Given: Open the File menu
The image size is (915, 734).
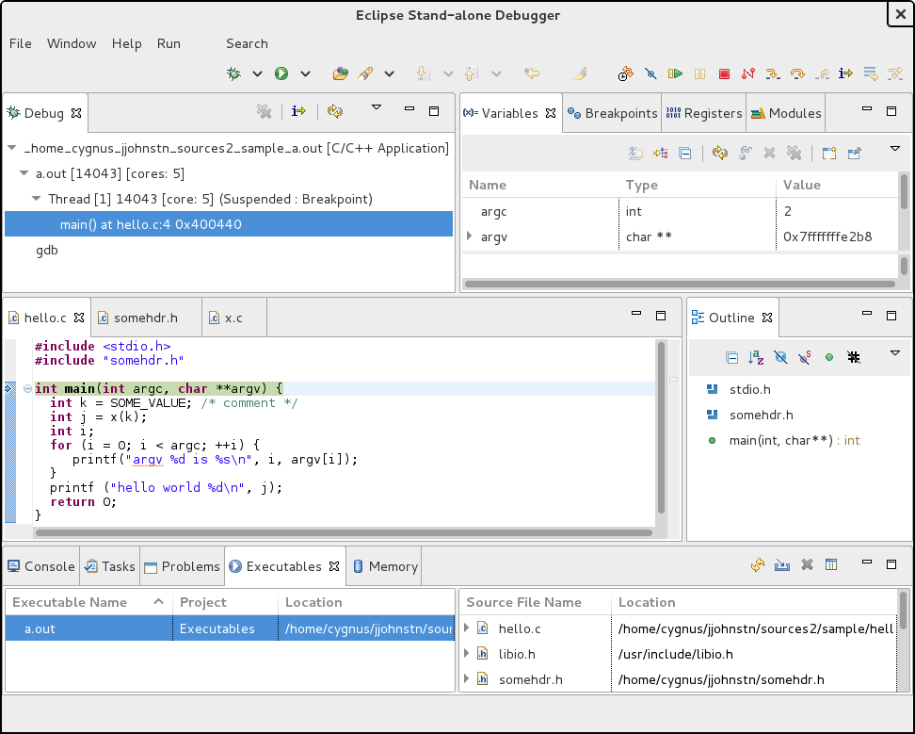Looking at the screenshot, I should (21, 43).
